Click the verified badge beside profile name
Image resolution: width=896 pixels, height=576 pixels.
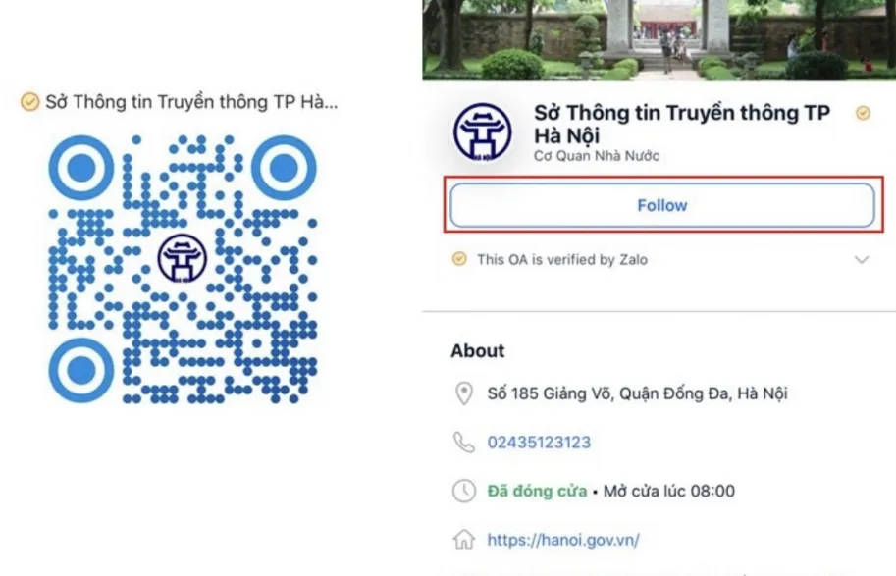click(x=863, y=113)
